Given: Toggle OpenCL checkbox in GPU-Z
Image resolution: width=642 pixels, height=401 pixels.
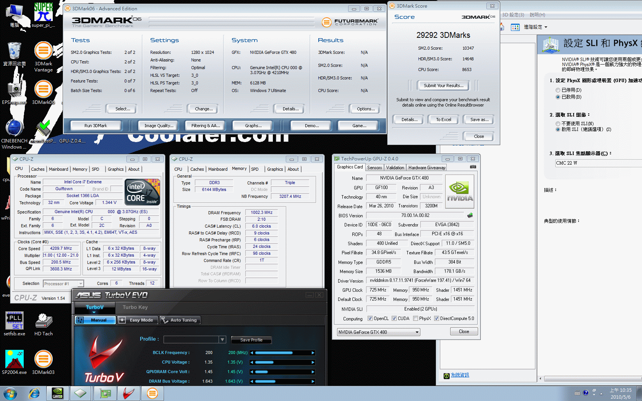Looking at the screenshot, I should [370, 319].
